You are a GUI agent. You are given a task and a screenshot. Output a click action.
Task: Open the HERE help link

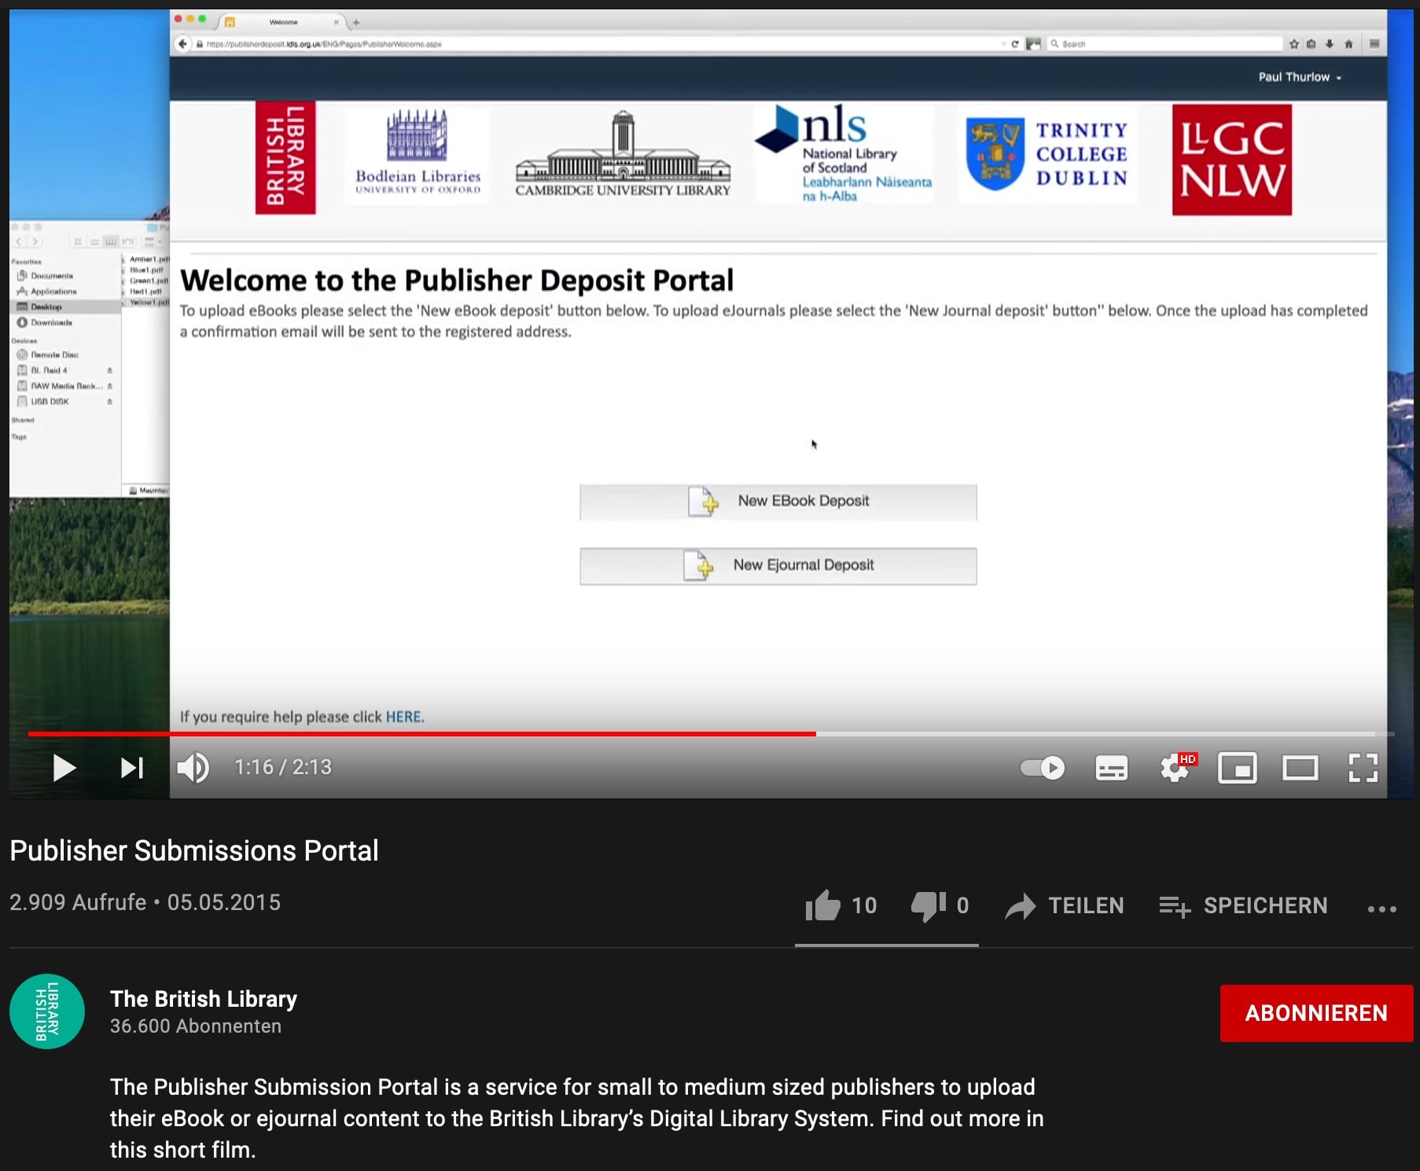(403, 717)
